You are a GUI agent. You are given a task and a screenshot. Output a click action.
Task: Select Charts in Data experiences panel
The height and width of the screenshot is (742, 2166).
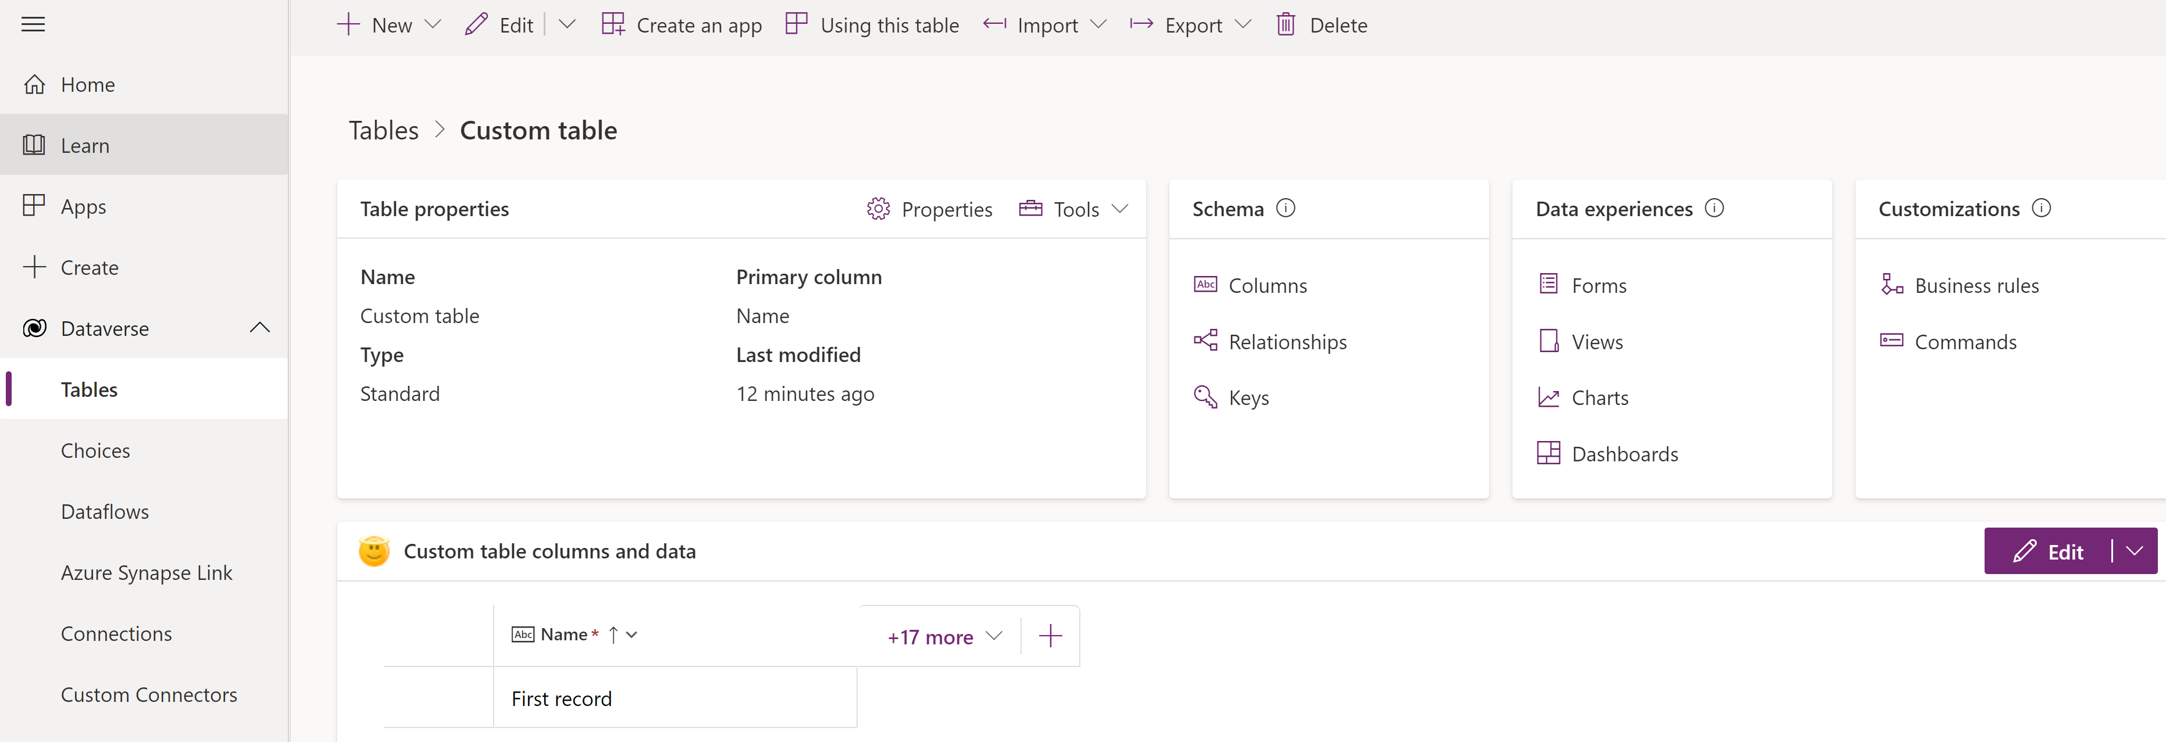1600,397
